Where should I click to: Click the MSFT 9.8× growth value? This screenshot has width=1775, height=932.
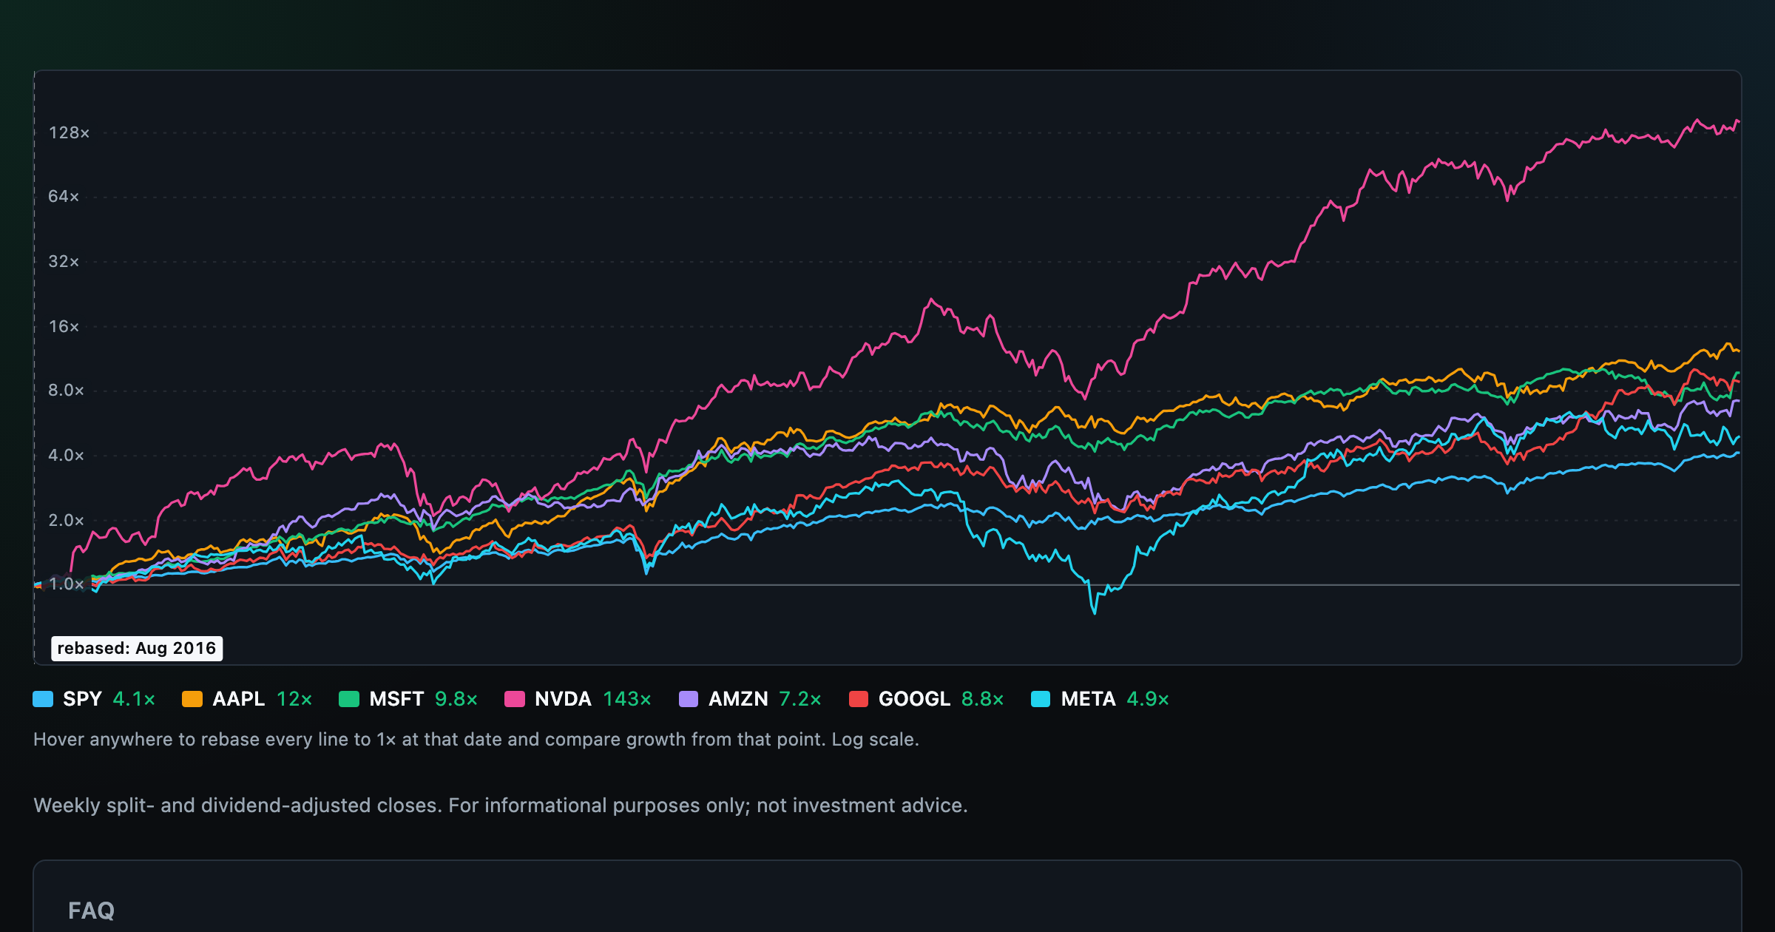pos(456,699)
